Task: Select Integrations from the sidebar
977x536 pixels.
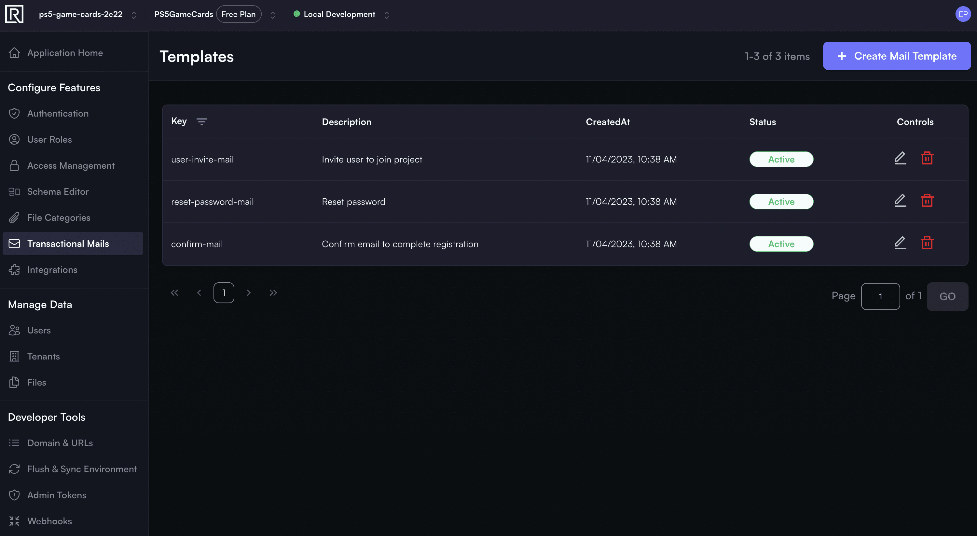Action: pos(52,269)
